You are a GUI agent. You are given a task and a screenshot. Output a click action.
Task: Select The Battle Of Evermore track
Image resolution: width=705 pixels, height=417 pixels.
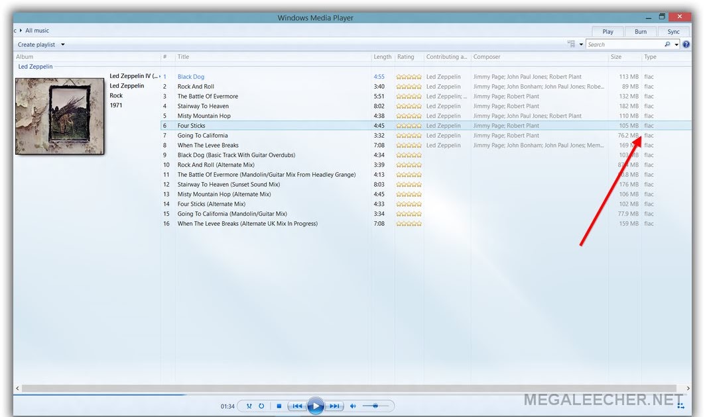tap(208, 97)
